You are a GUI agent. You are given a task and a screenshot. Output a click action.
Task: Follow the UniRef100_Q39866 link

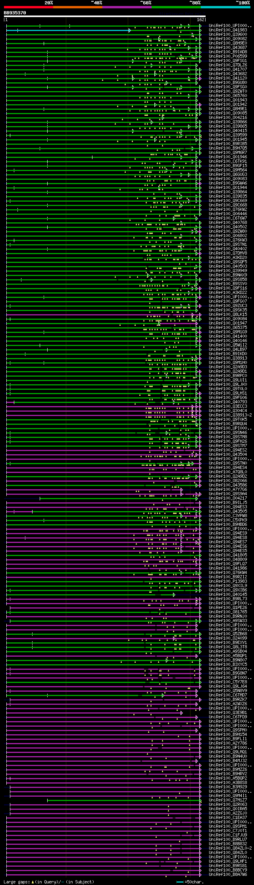pyautogui.click(x=228, y=122)
